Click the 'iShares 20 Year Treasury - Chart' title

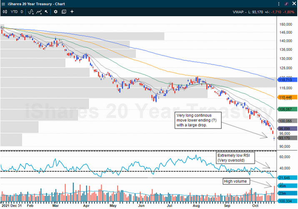click(x=36, y=4)
